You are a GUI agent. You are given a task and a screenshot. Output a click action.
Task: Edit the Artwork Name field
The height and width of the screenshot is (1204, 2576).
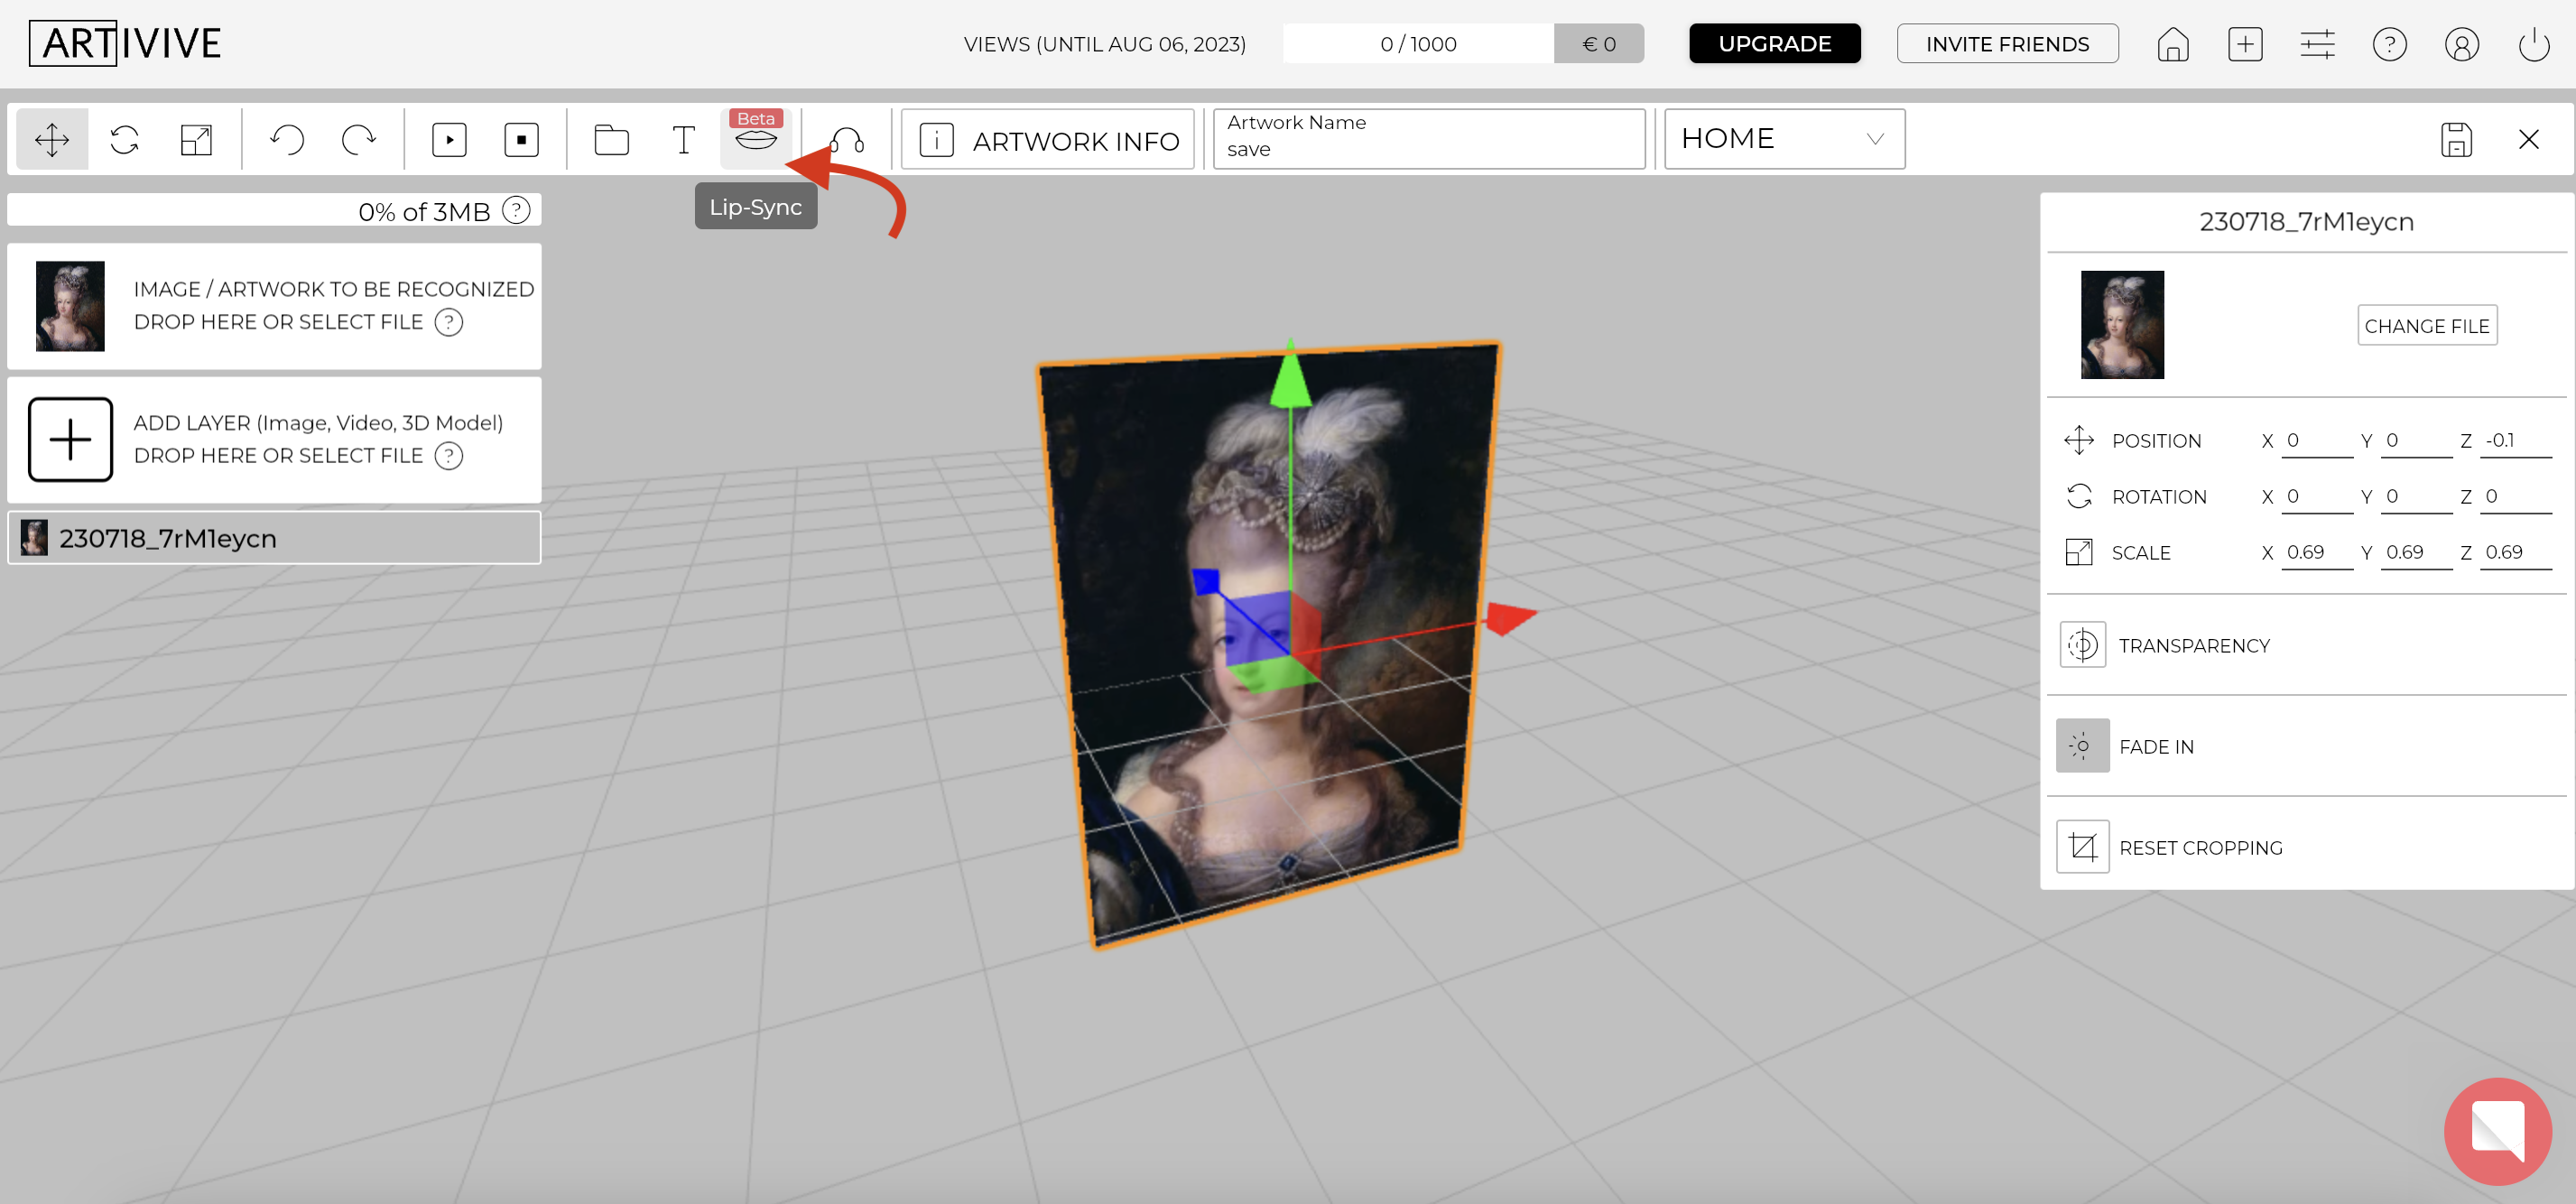pyautogui.click(x=1429, y=139)
